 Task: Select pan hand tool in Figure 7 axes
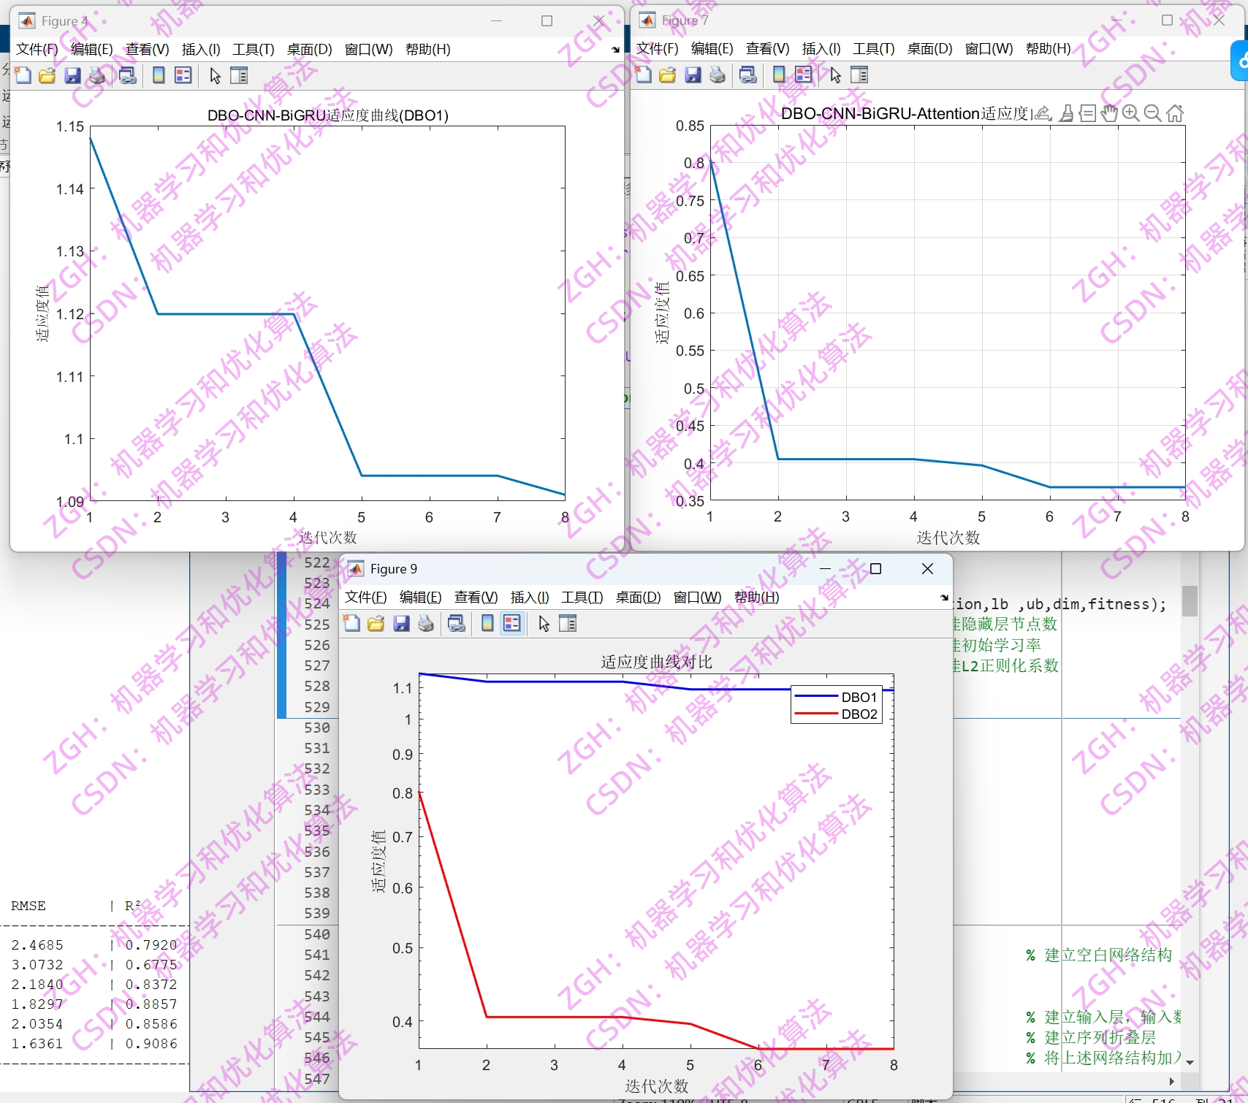[1110, 113]
